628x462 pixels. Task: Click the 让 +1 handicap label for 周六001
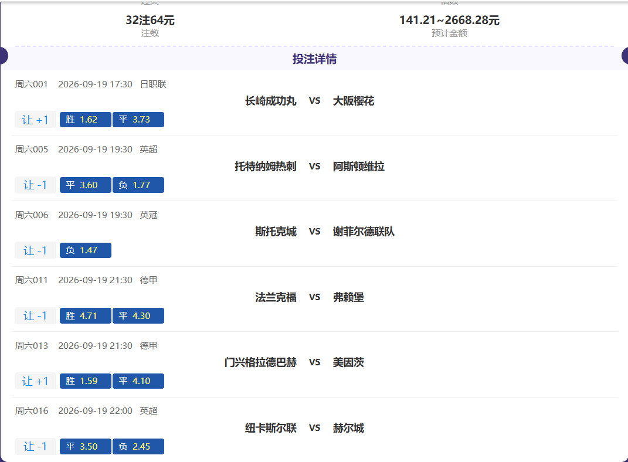pos(35,120)
